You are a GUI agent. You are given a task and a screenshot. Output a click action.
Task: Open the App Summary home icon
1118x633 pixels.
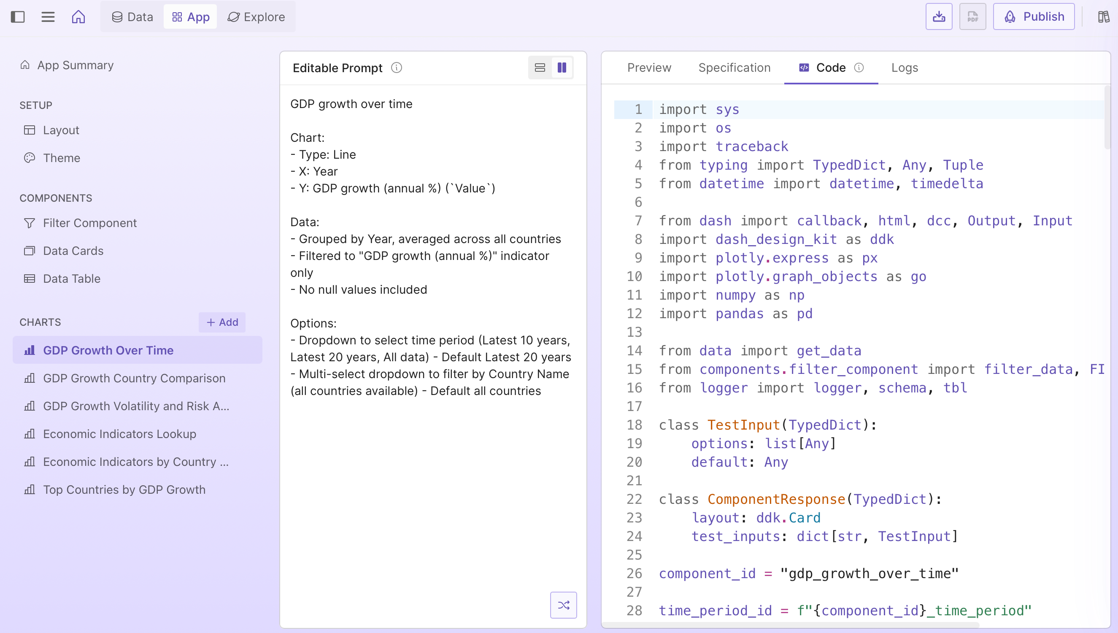click(25, 64)
